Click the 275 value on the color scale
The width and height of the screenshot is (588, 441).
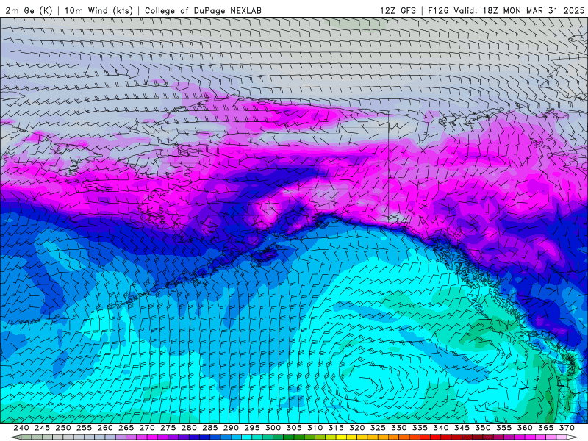coord(168,428)
